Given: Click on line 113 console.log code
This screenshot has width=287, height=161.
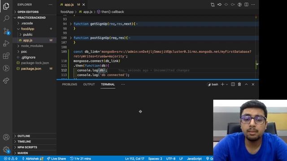Looking at the screenshot, I should pos(103,75).
